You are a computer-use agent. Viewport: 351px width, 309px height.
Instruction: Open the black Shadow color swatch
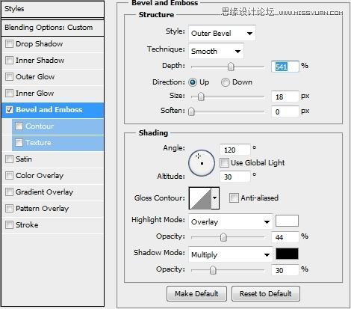[x=287, y=254]
